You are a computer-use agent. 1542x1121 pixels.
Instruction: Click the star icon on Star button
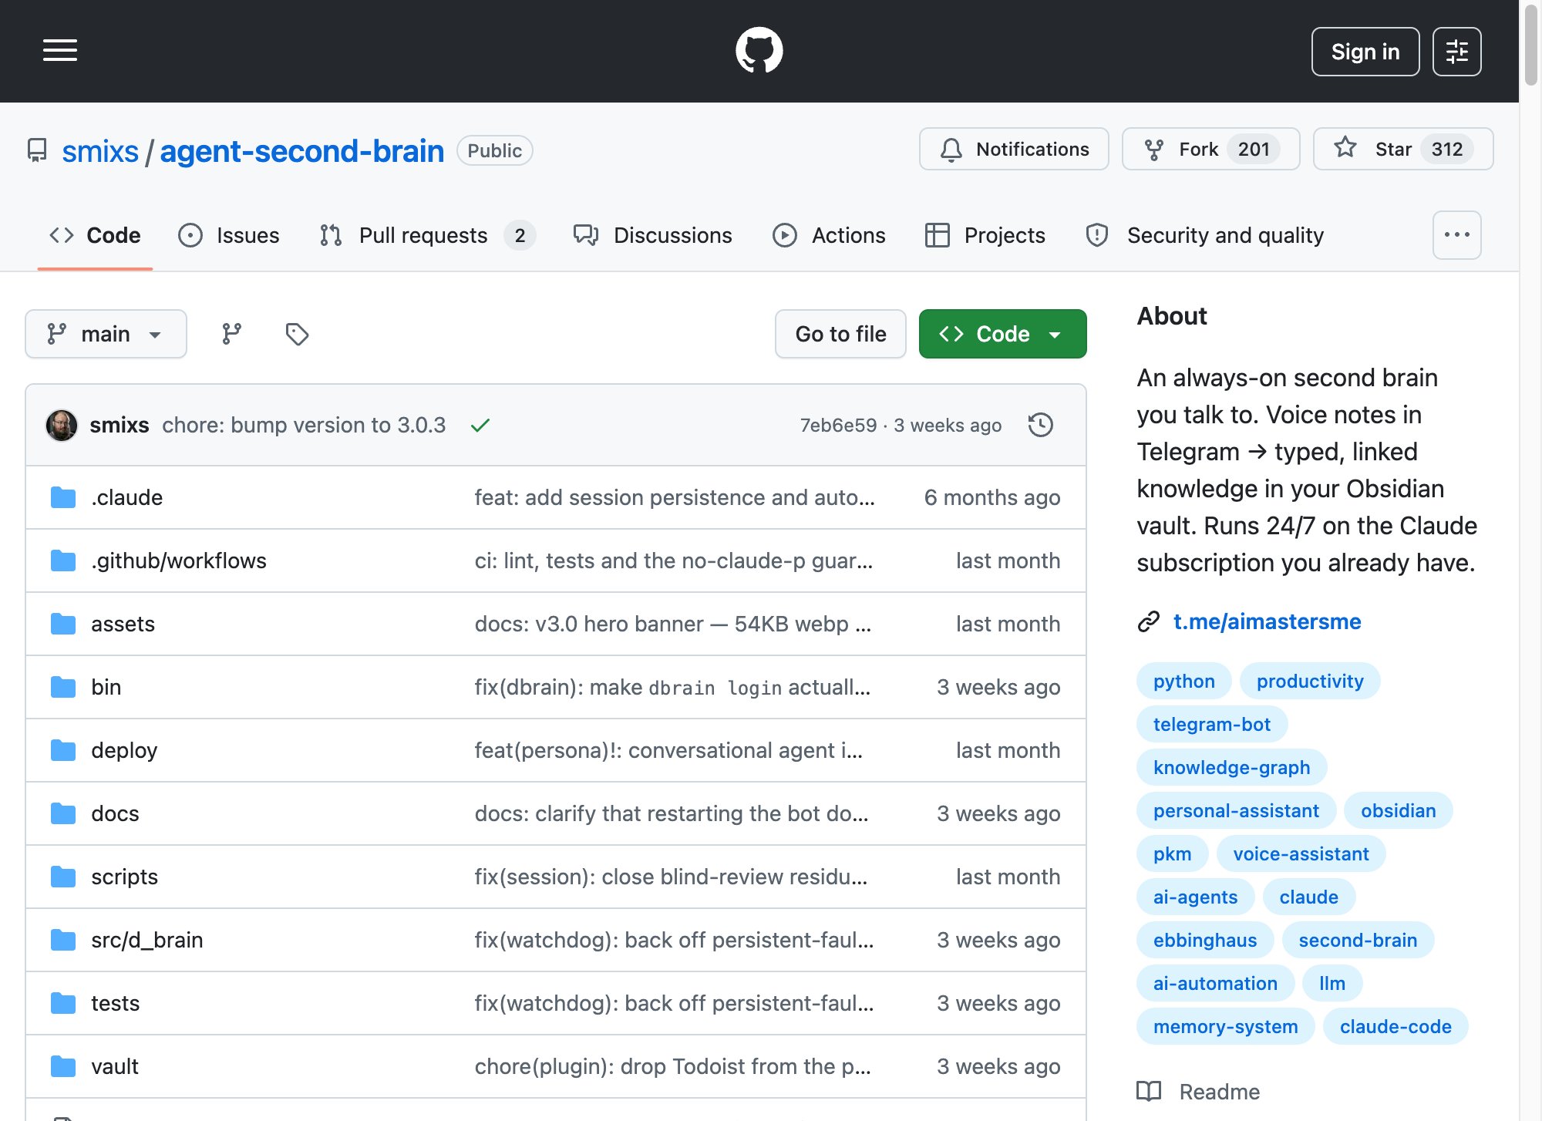[1345, 148]
